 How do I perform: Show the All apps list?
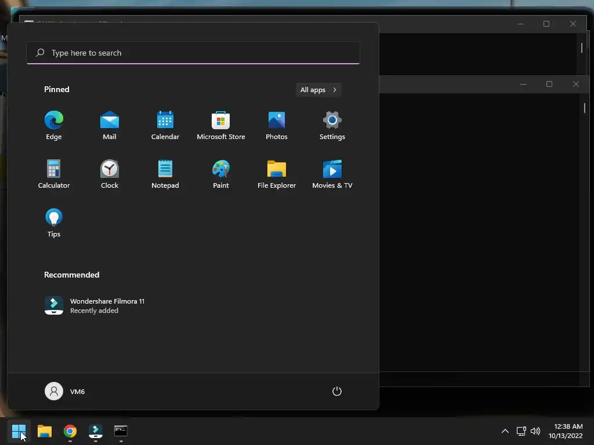318,90
